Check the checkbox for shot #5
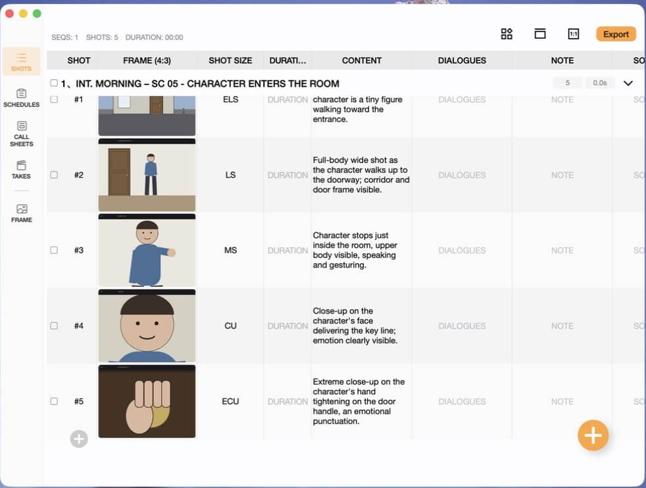 coord(54,401)
